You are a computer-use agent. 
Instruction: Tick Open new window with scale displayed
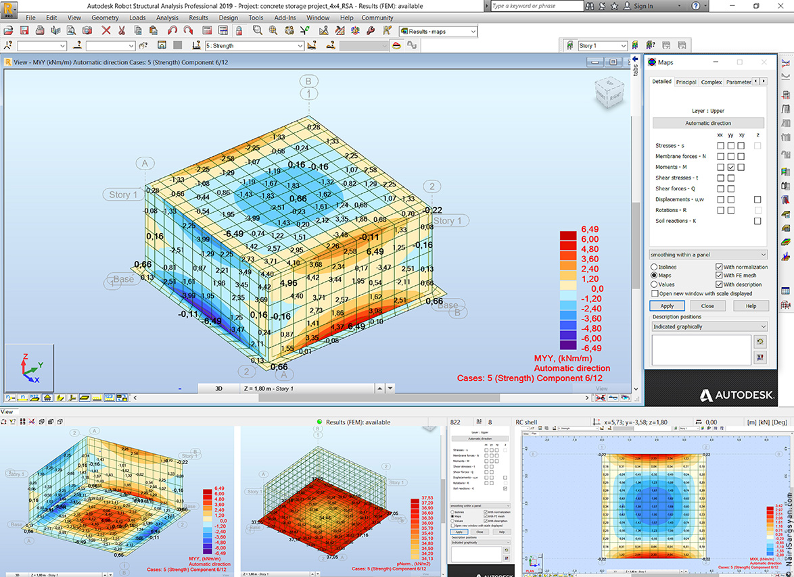pos(655,293)
